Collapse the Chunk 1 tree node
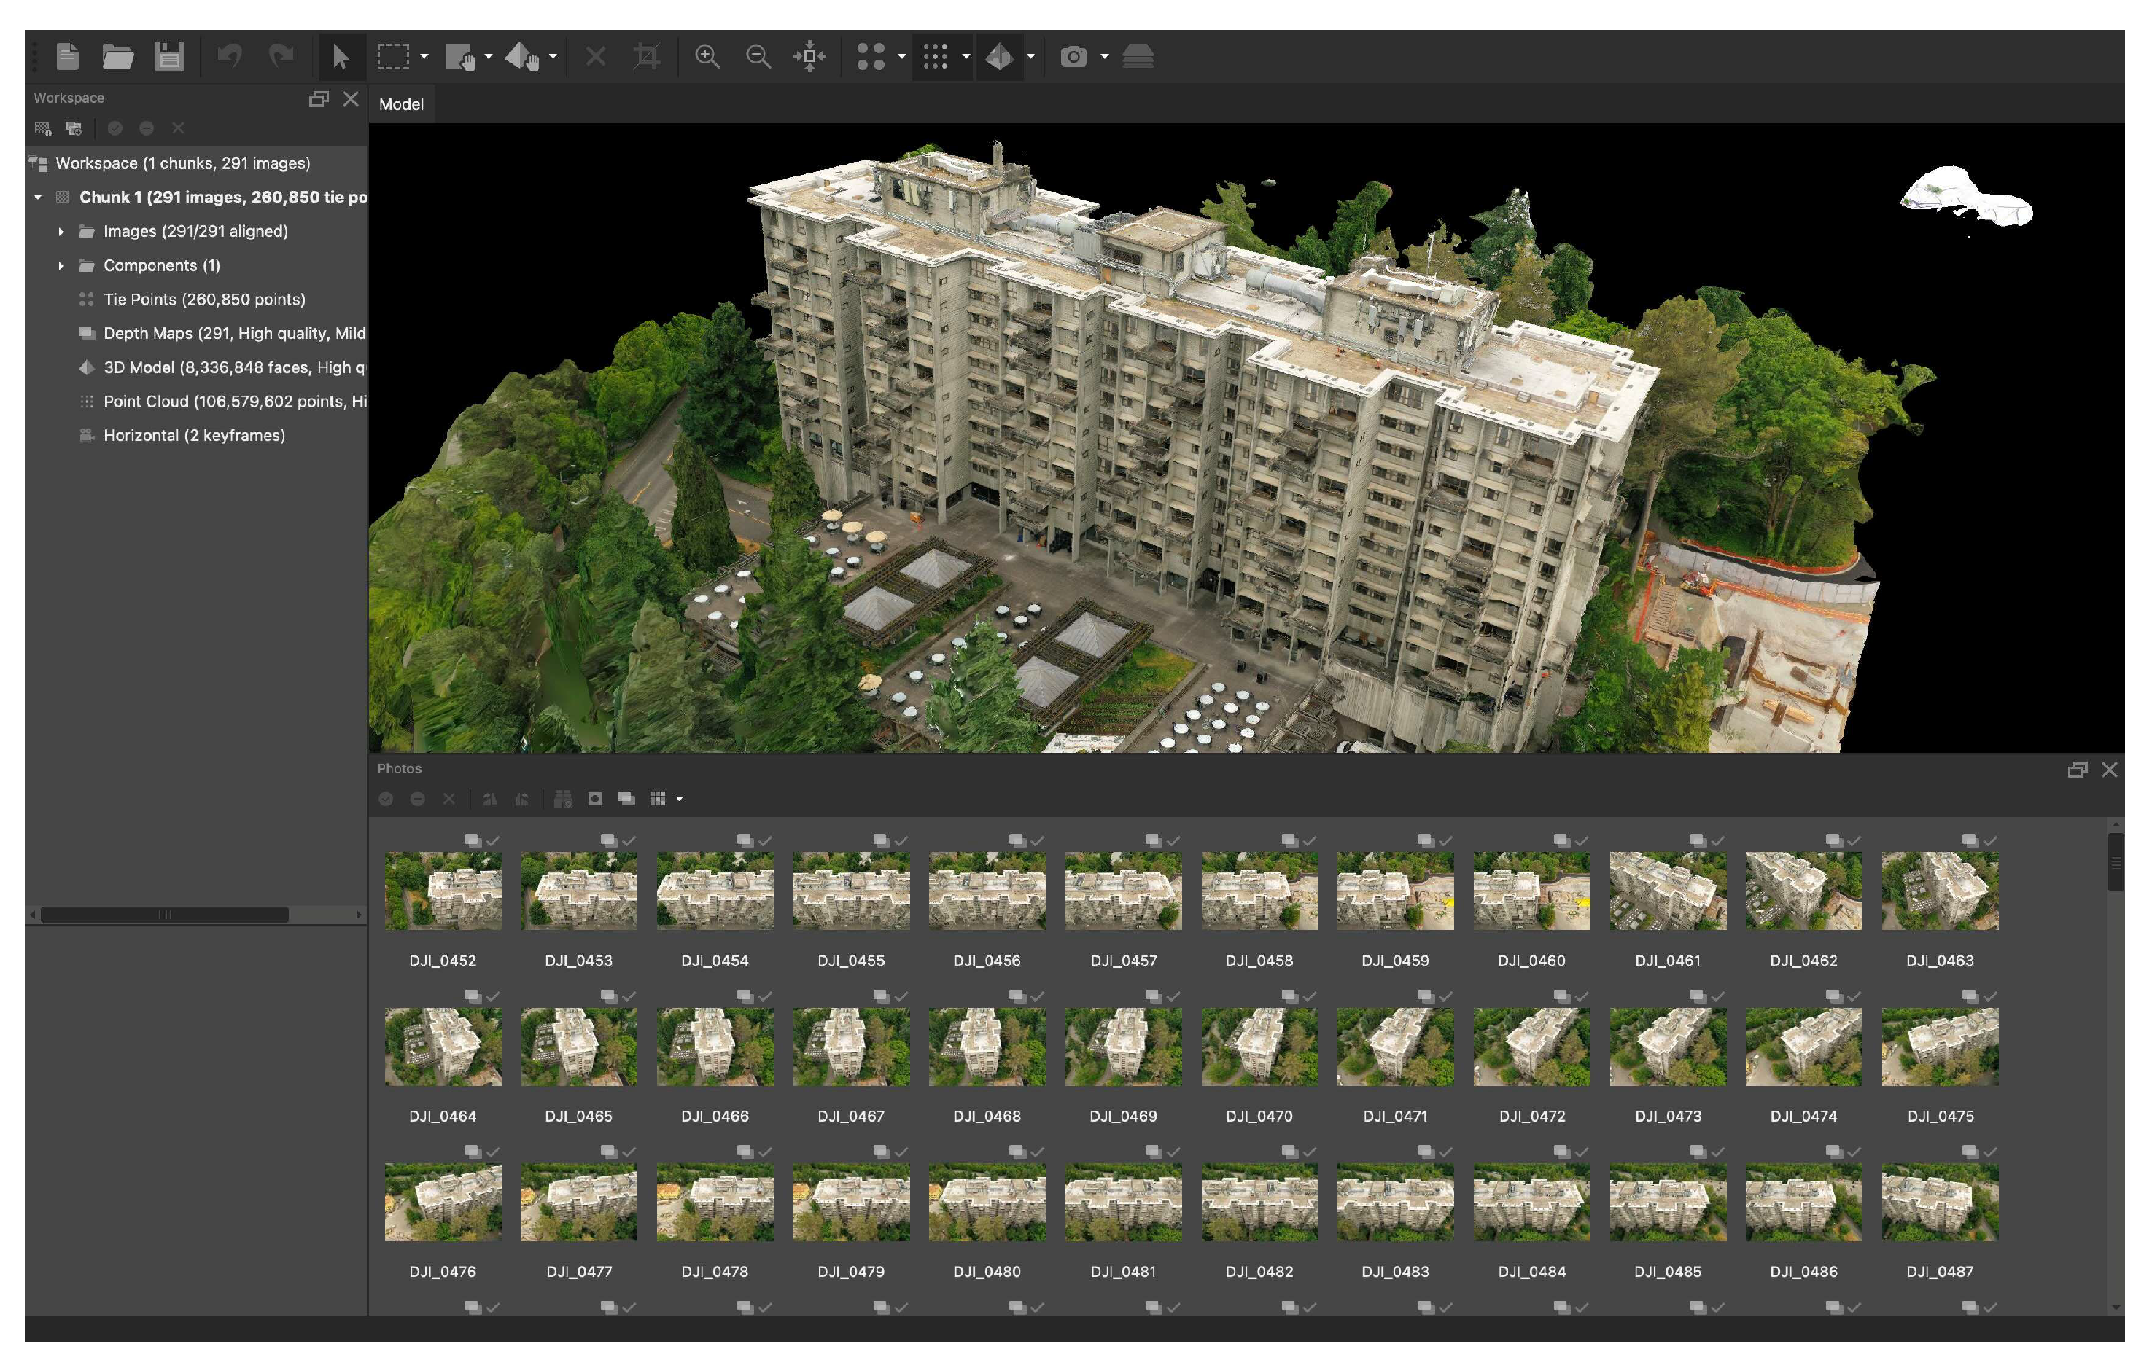This screenshot has height=1368, width=2152. coord(37,198)
